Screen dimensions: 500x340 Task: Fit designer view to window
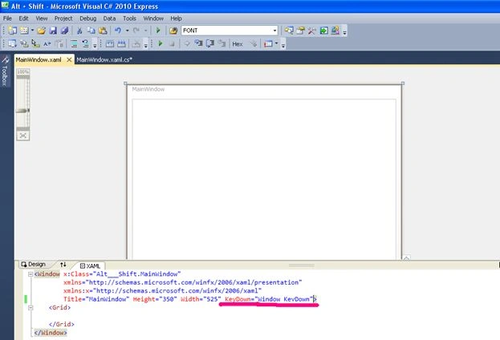[x=23, y=136]
